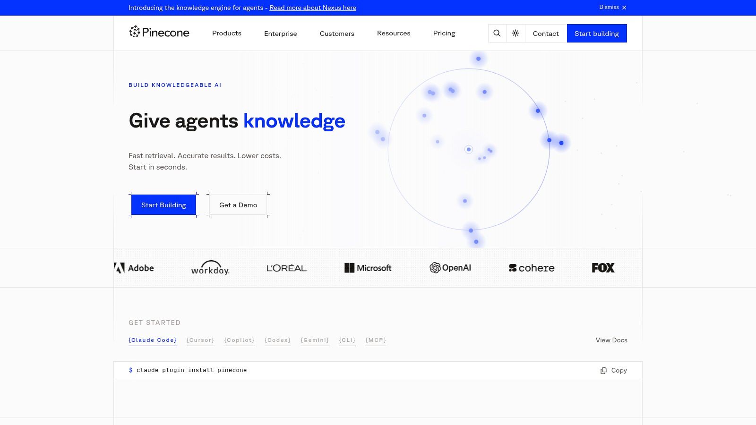The image size is (756, 425).
Task: Click the FOX logo
Action: [x=603, y=268]
